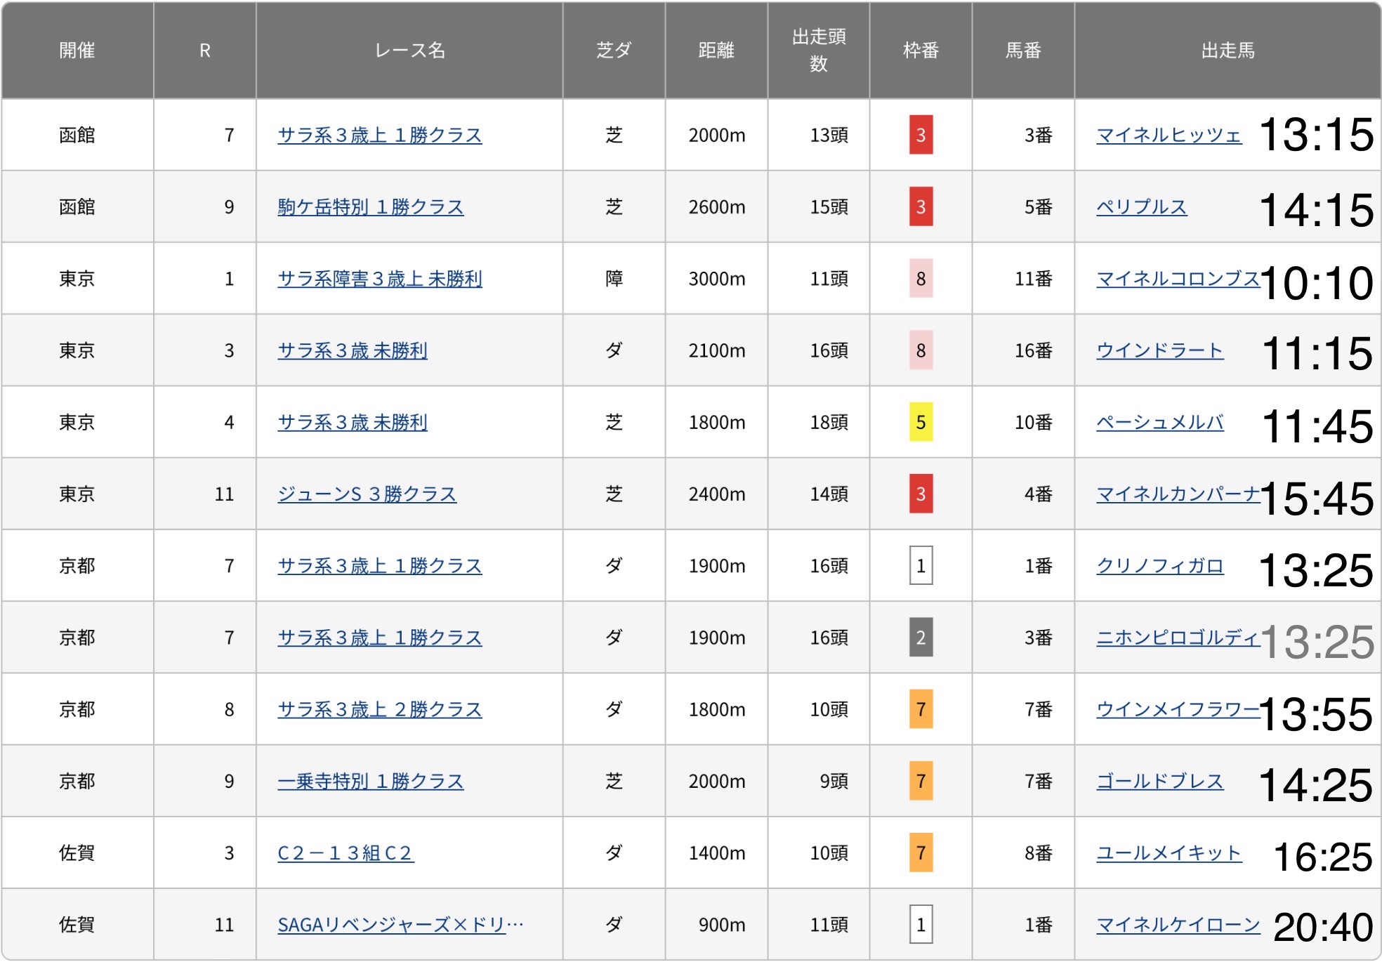Screen dimensions: 1382x962
Task: Click the ペーシュメルバ horse link
Action: click(1159, 422)
